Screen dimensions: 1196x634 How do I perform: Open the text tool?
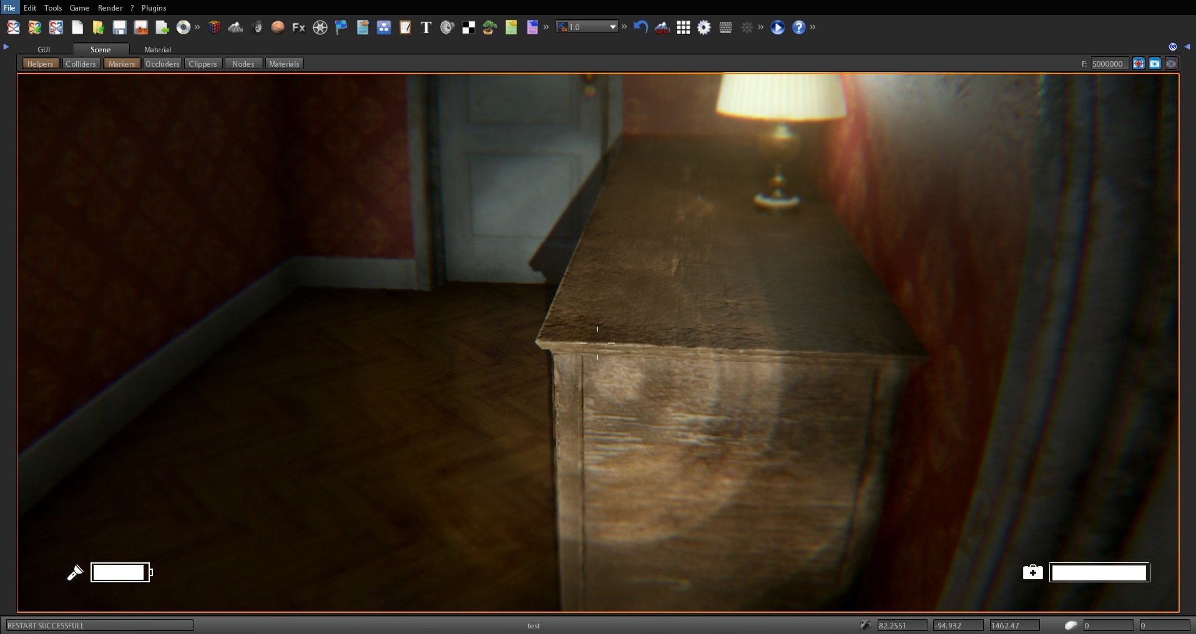427,27
